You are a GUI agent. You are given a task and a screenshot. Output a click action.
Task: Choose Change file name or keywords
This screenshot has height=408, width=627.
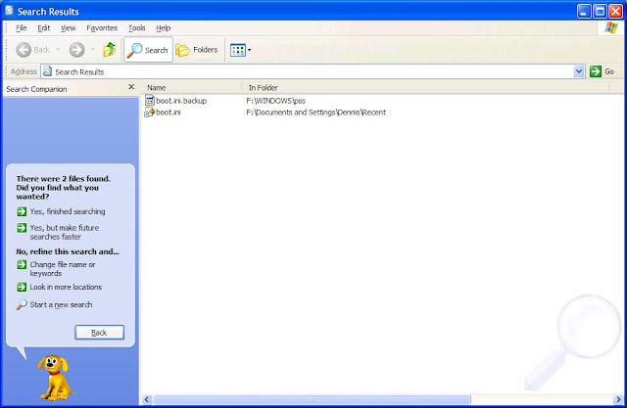[x=63, y=269]
